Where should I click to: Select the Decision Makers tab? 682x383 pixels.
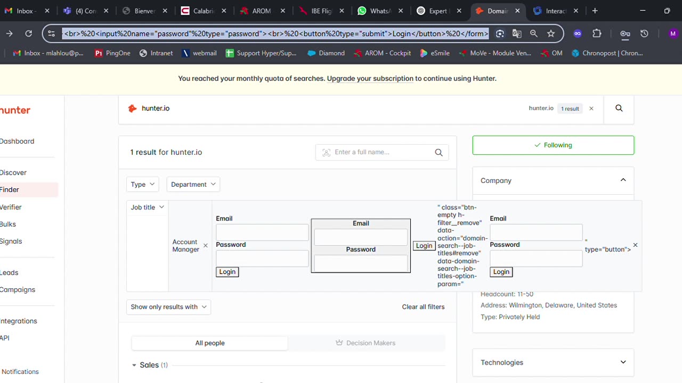click(366, 343)
